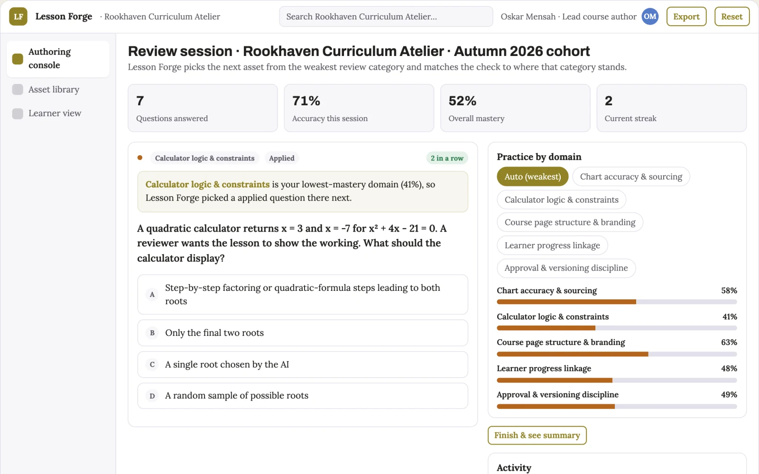Select the Calculator logic & constraints domain chip
The height and width of the screenshot is (474, 759).
[x=562, y=200]
